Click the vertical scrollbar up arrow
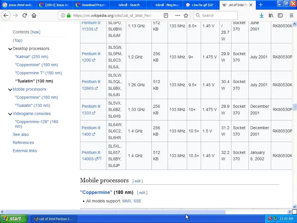This screenshot has height=223, width=297. pyautogui.click(x=294, y=24)
